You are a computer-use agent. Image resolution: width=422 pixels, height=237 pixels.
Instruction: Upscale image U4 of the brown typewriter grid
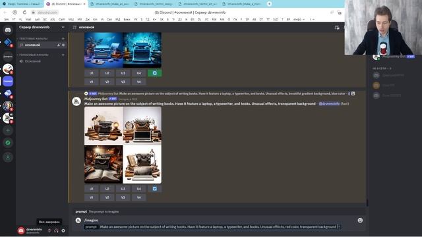tap(139, 189)
